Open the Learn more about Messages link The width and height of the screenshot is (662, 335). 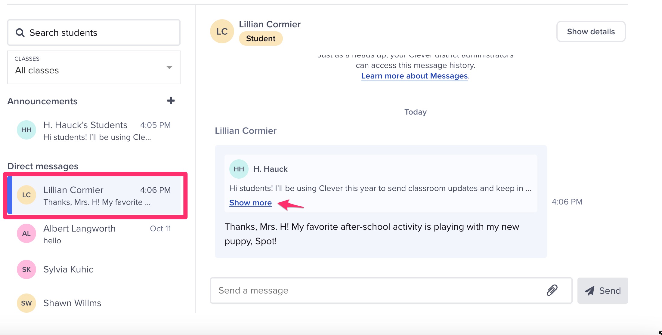pyautogui.click(x=414, y=76)
